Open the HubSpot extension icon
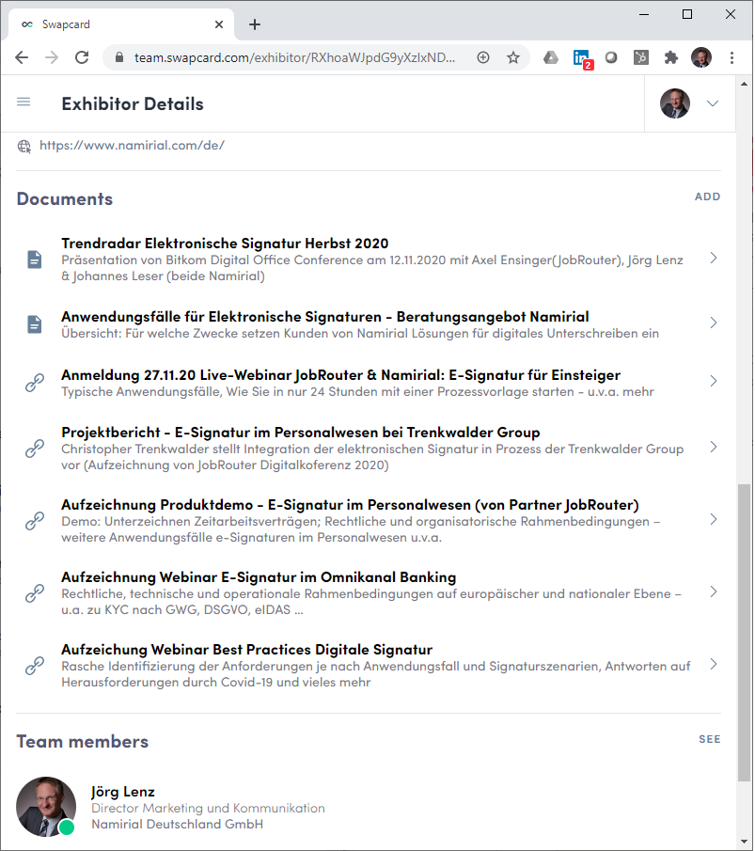The image size is (755, 851). [641, 57]
